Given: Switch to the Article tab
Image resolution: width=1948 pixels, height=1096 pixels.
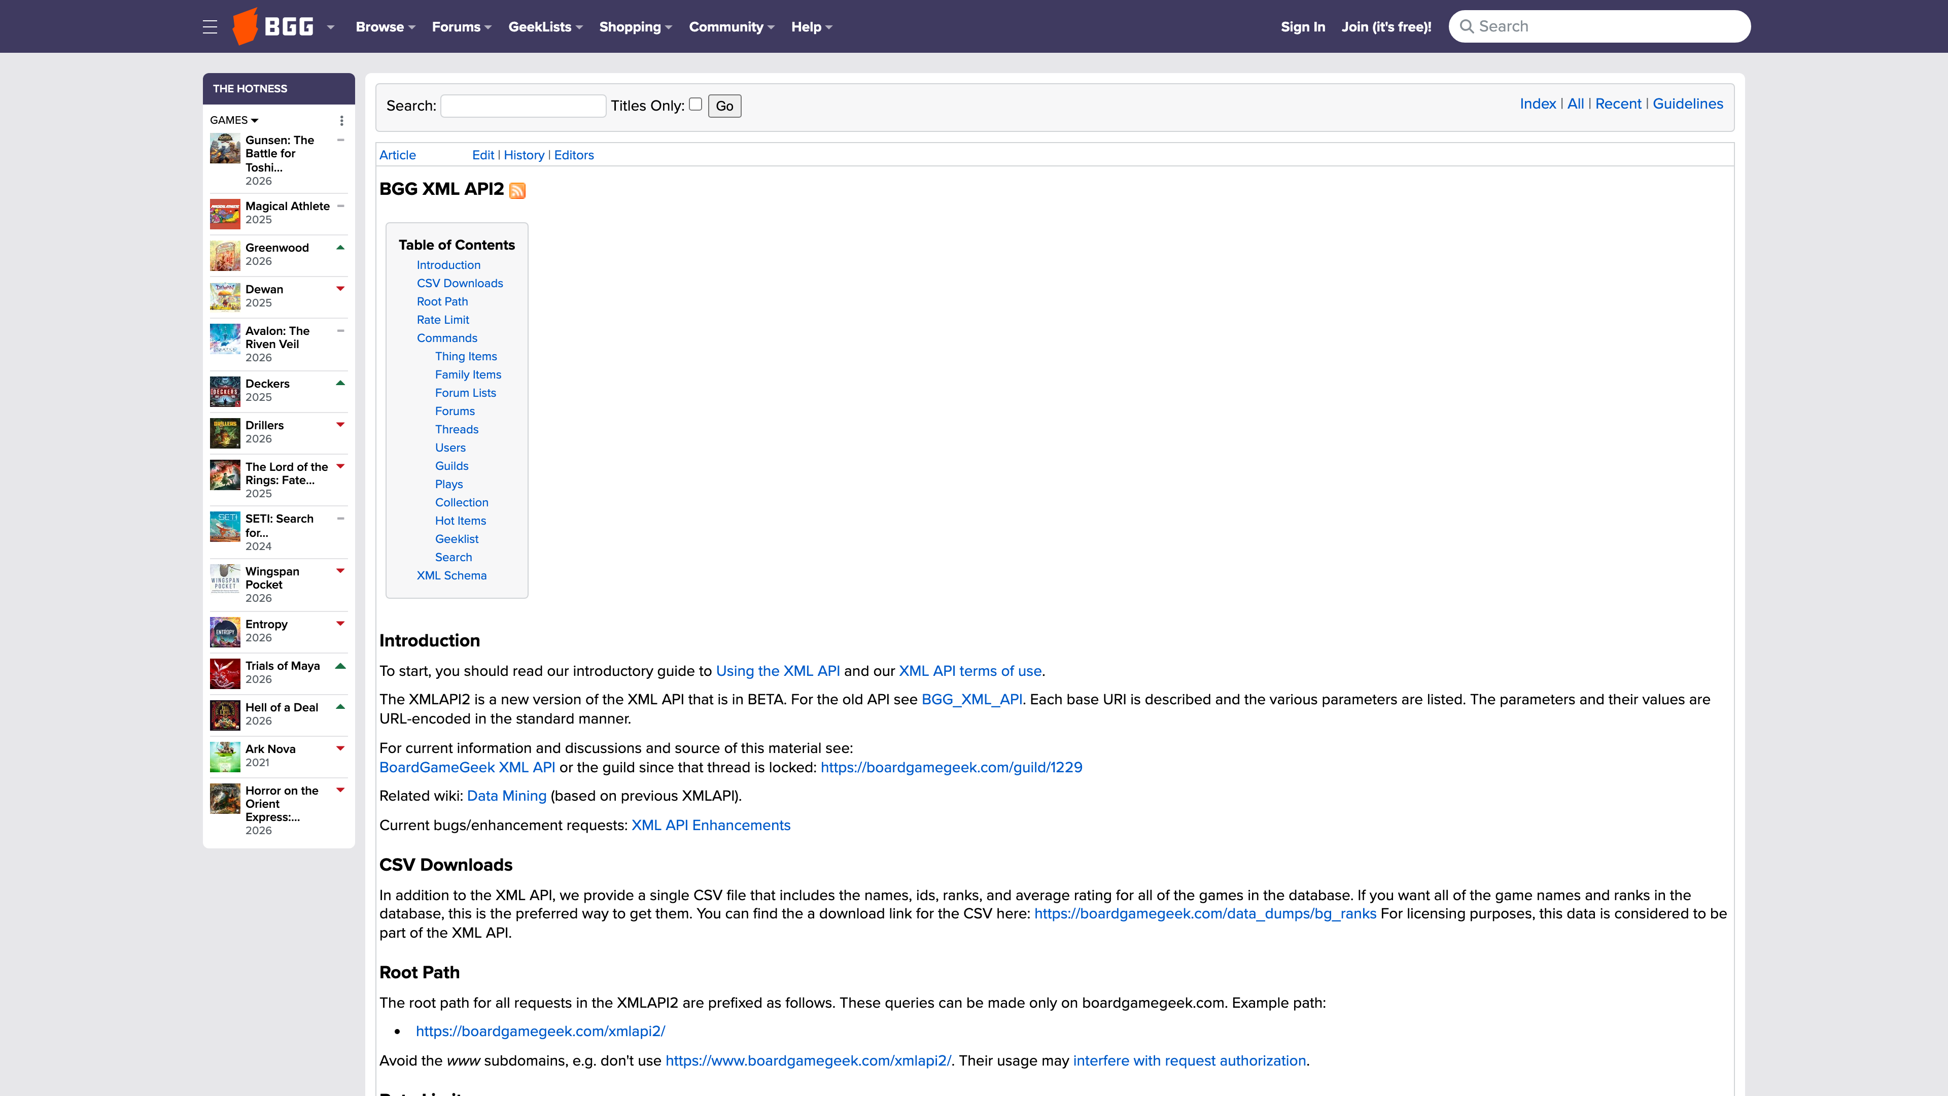Looking at the screenshot, I should 398,155.
